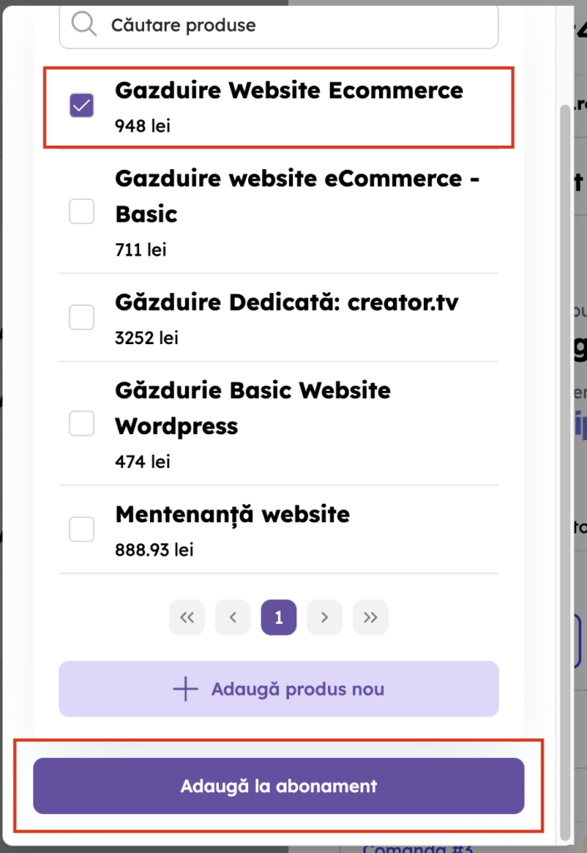Click Găzdurie Basic Website Wordpress title
587x853 pixels.
pyautogui.click(x=252, y=407)
